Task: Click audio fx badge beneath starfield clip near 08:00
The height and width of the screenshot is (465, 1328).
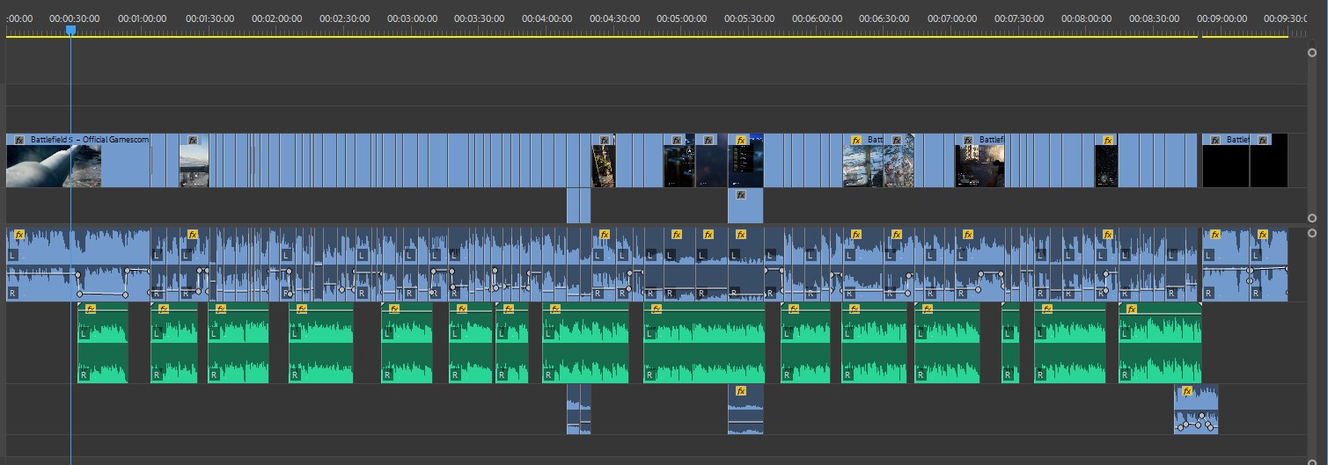Action: 1107,235
